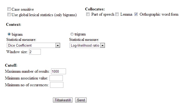Enable the Lemma collocates checkbox
The height and width of the screenshot is (106, 182).
117,14
